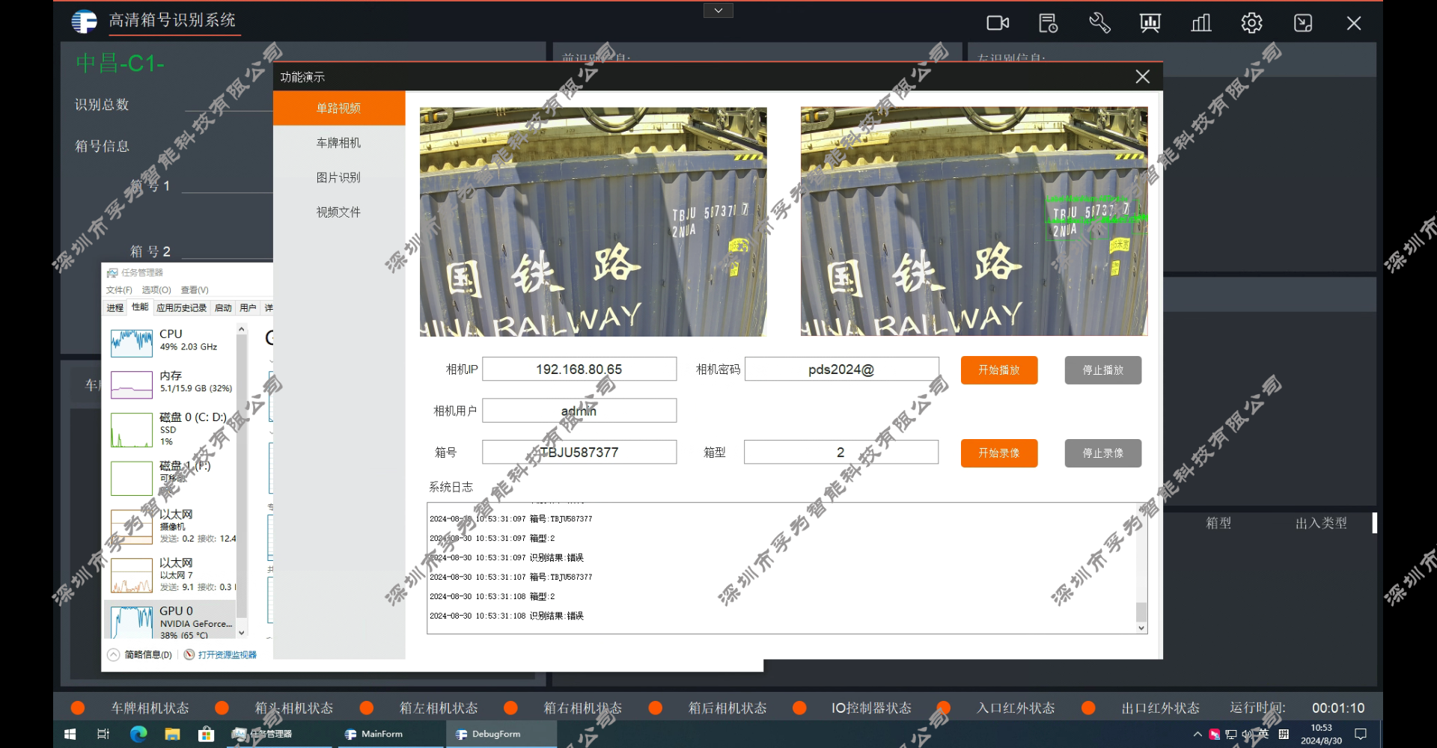Focus the 箱号 input field
Screen dimensions: 1437x748
click(x=579, y=453)
